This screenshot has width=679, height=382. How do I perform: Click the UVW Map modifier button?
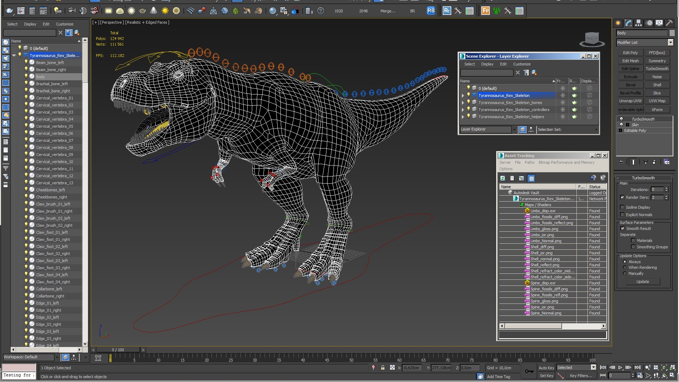click(657, 101)
